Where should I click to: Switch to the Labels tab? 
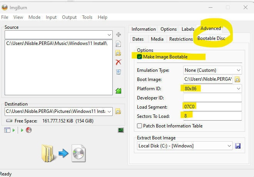click(x=188, y=29)
